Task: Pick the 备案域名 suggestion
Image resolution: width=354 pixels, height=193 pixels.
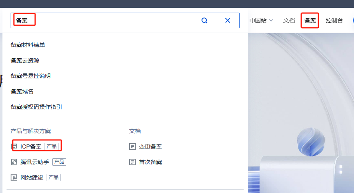Action: tap(22, 91)
